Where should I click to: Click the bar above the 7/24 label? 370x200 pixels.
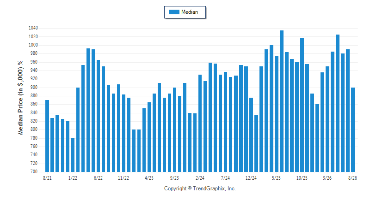225,122
